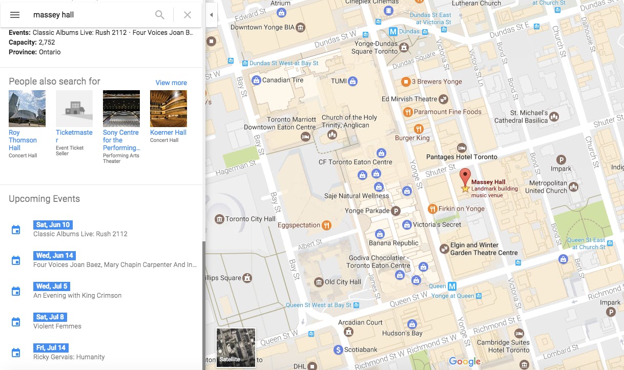Viewport: 624px width, 370px height.
Task: Click the Scotiabank dollar icon
Action: pos(338,351)
